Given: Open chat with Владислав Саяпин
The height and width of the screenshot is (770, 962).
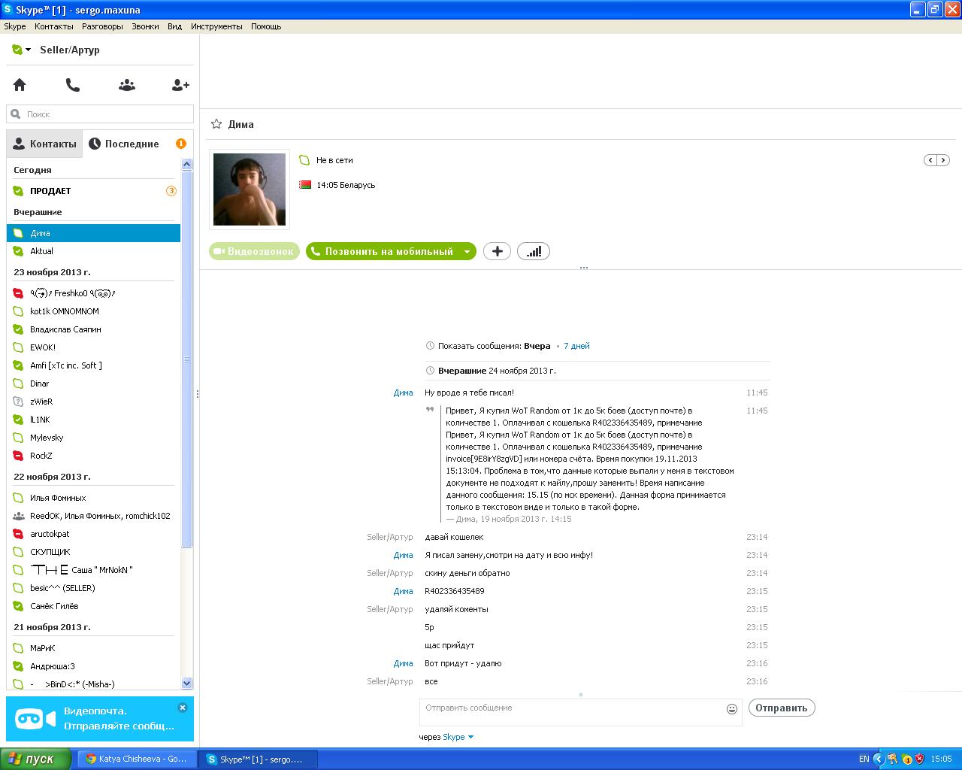Looking at the screenshot, I should (x=94, y=329).
